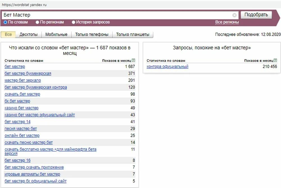
Task: Open the бет мастер букмекерская link
Action: (28, 73)
